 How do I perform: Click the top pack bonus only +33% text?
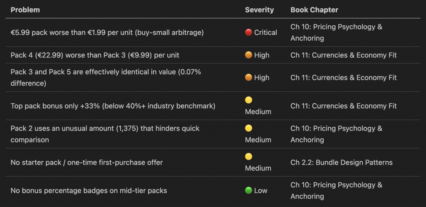113,106
